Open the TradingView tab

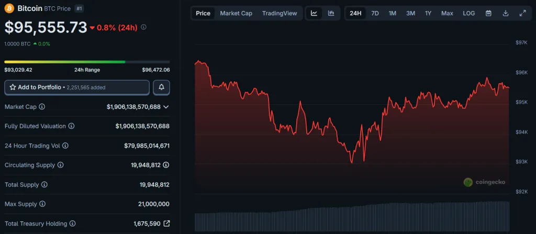coord(280,13)
